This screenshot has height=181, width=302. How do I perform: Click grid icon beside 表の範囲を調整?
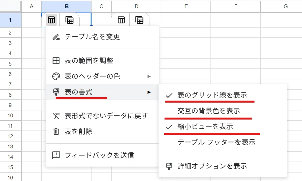point(56,61)
